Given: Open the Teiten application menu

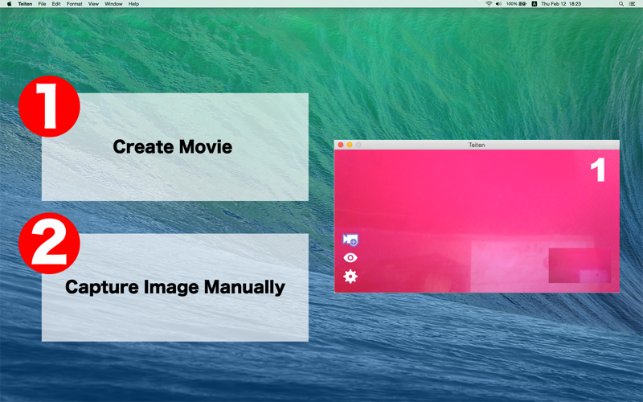Looking at the screenshot, I should pos(25,4).
